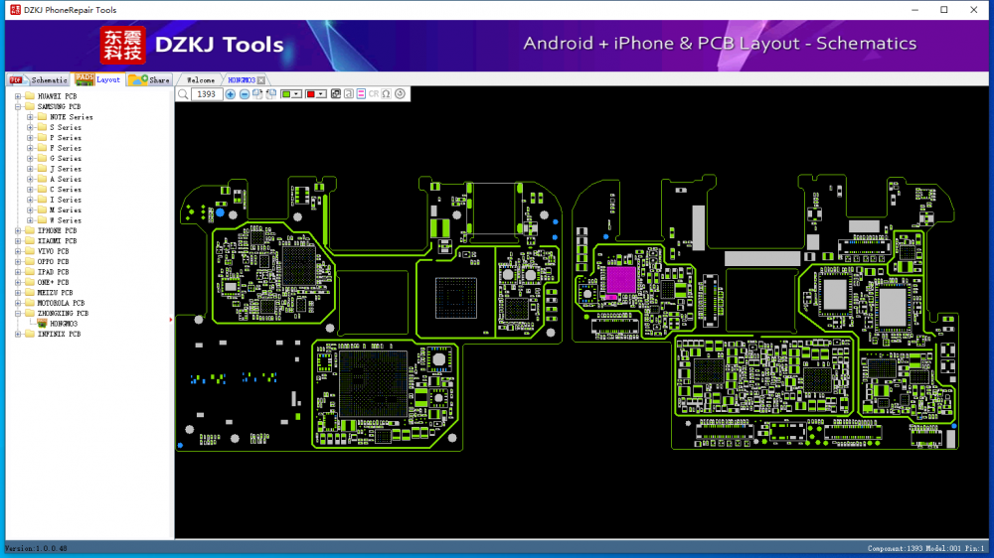Screen dimensions: 994x558
Task: Expand the NOTE Series folder
Action: (x=30, y=117)
